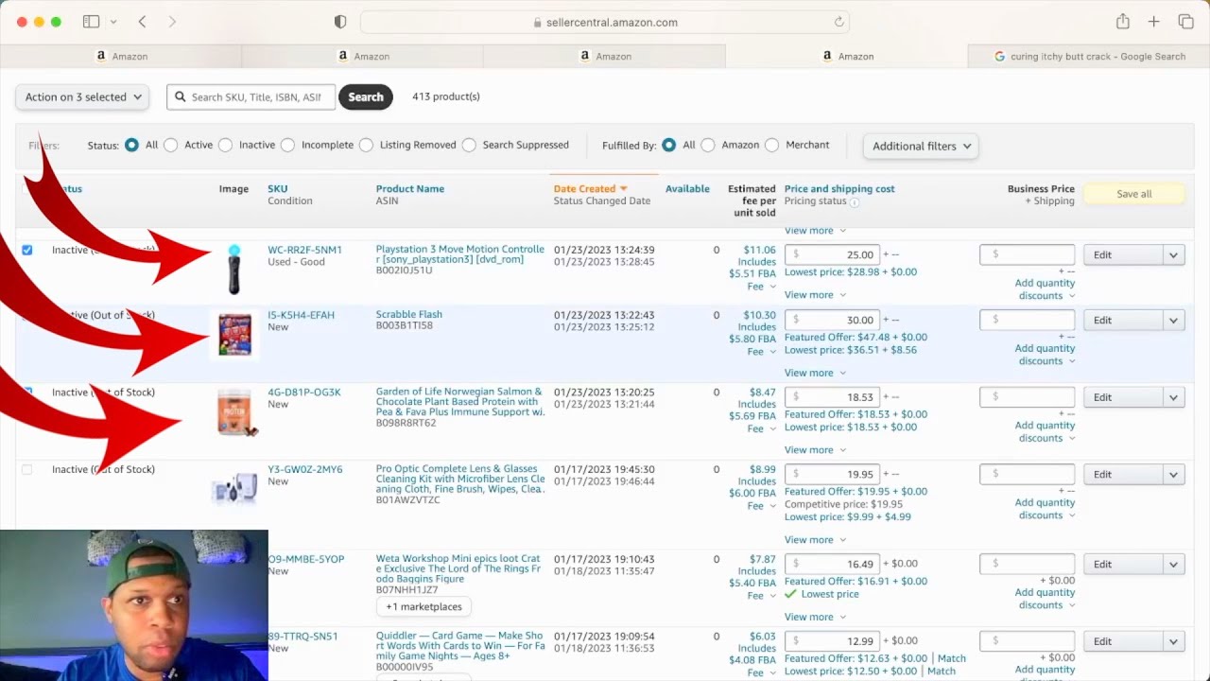
Task: Click Add quantity discounts for Scrabble Flash
Action: (x=1045, y=355)
